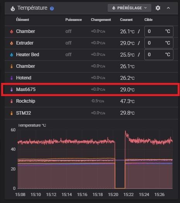Click the Heater Bed target temperature field
Viewport: 180px width, 203px height.
pos(159,55)
